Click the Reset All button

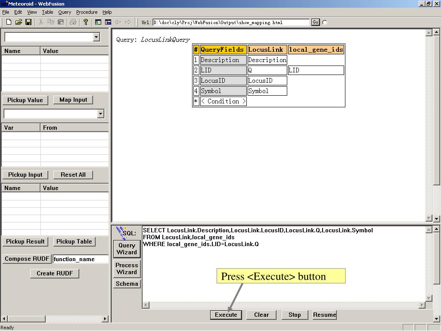coord(73,175)
